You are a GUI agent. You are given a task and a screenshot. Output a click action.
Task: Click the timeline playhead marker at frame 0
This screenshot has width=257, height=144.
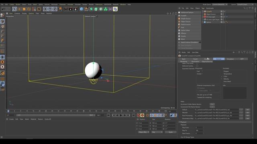click(x=8, y=111)
